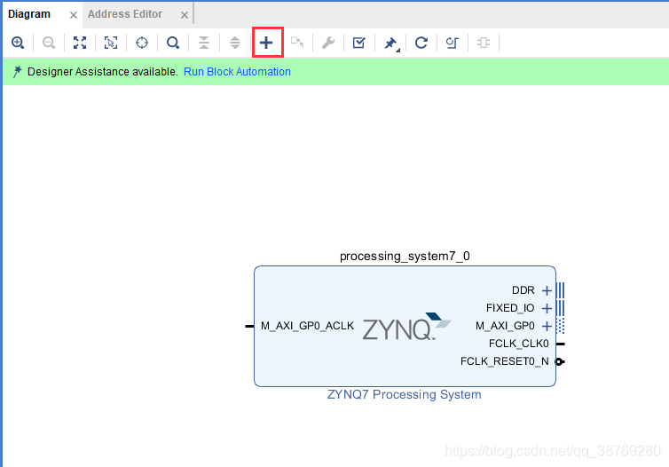Click the Designer Assistance wand icon
The width and height of the screenshot is (669, 467).
pos(17,72)
